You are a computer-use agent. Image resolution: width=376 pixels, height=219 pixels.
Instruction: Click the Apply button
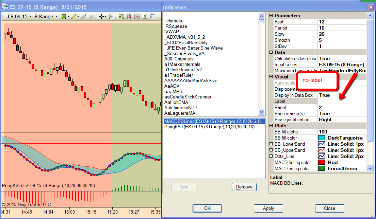click(268, 208)
